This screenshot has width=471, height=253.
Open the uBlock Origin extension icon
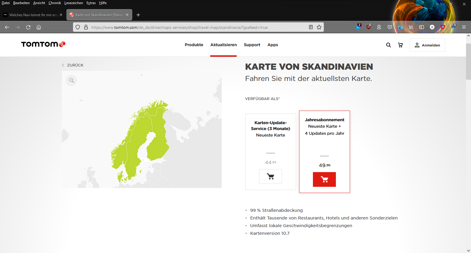click(x=369, y=27)
